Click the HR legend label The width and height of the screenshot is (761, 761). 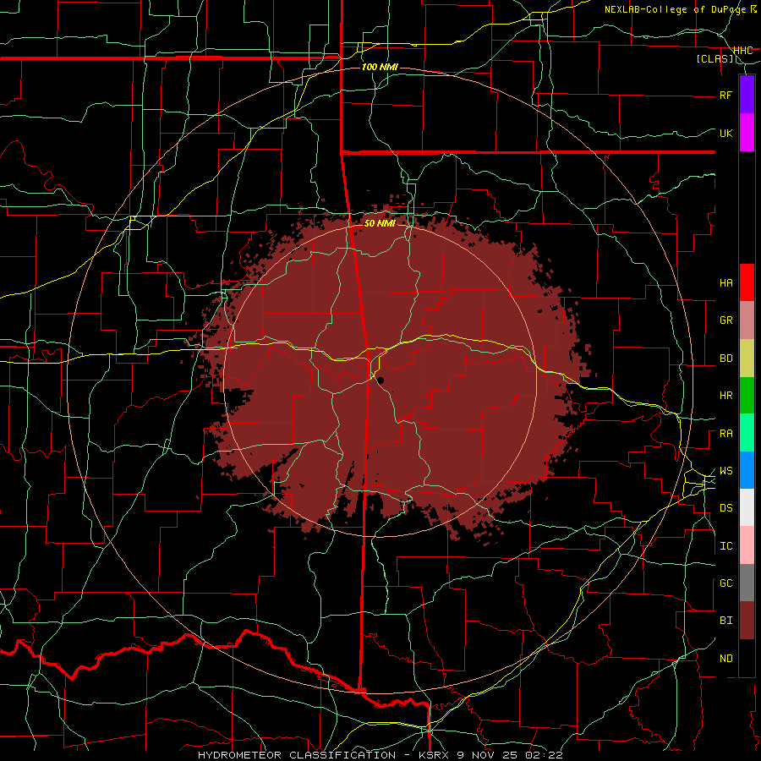(725, 396)
